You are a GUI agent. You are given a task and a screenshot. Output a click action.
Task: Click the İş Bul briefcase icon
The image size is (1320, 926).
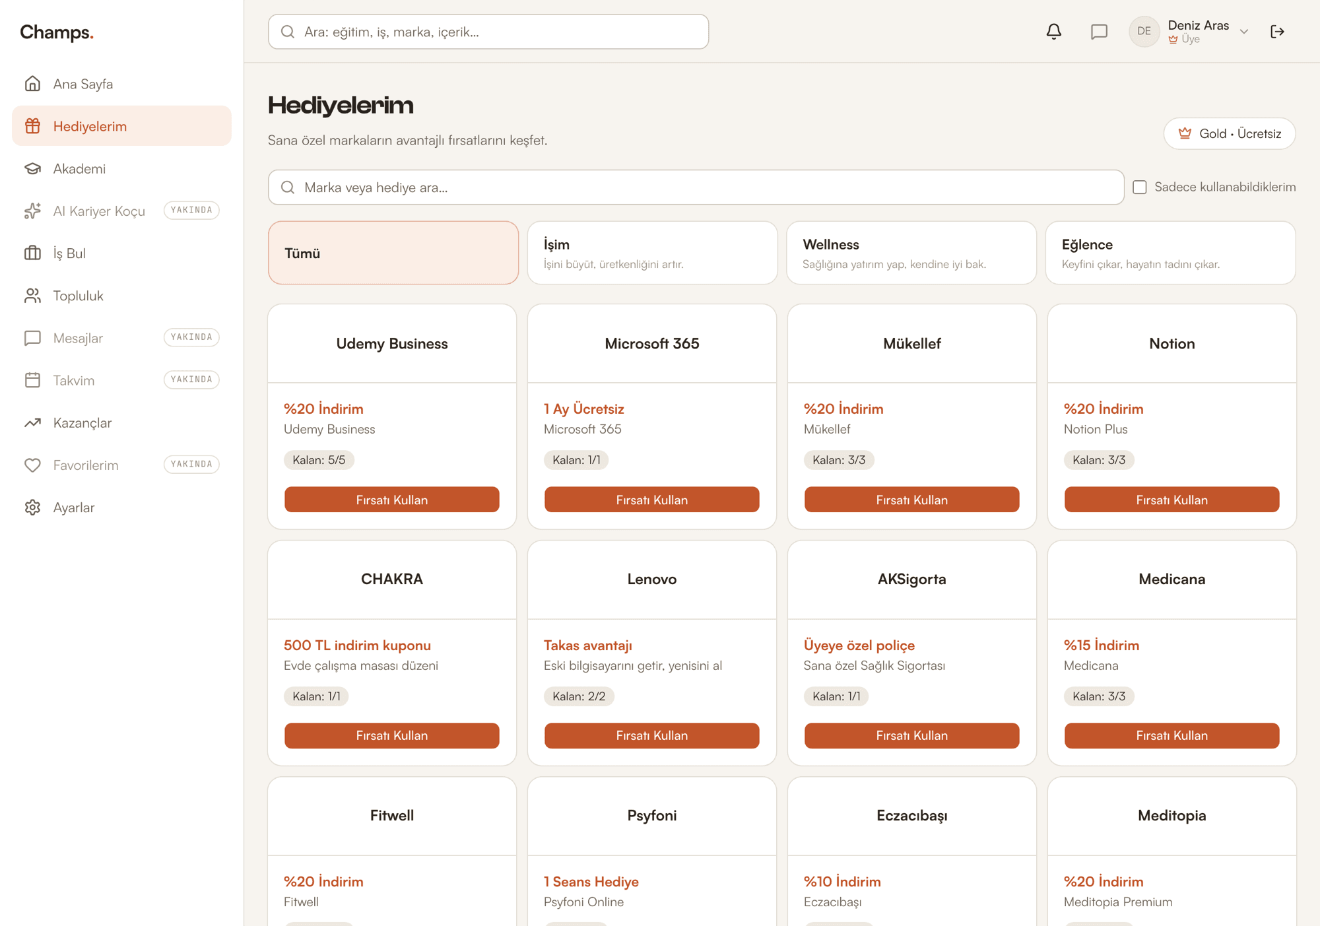32,253
